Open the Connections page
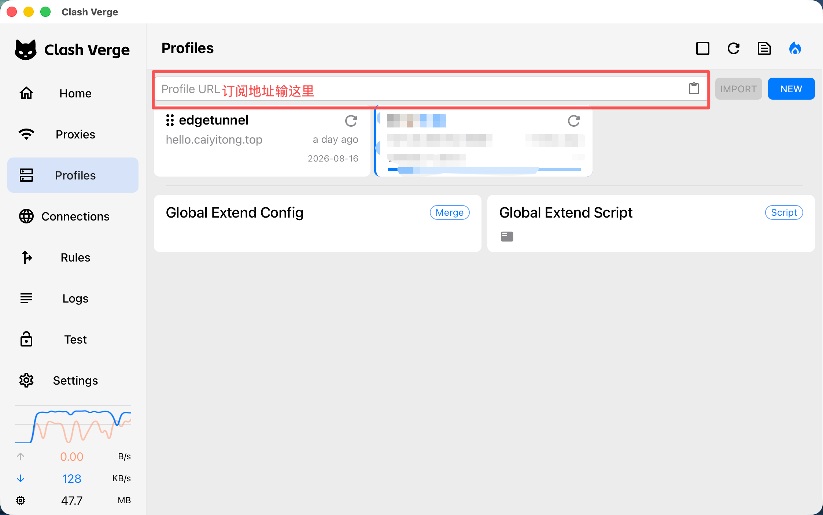Image resolution: width=823 pixels, height=515 pixels. click(x=73, y=216)
